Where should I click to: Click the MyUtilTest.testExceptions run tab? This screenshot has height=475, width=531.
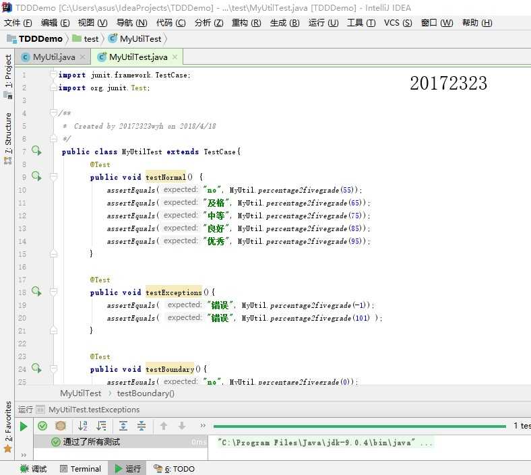click(94, 410)
